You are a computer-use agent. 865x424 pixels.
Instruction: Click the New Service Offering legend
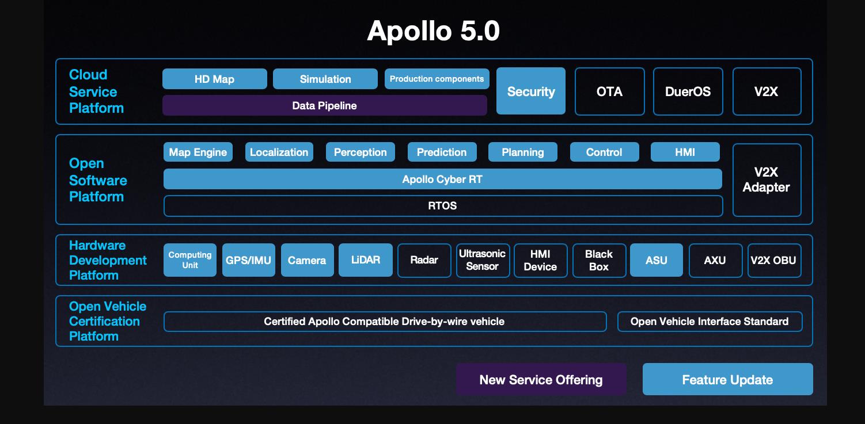coord(541,379)
